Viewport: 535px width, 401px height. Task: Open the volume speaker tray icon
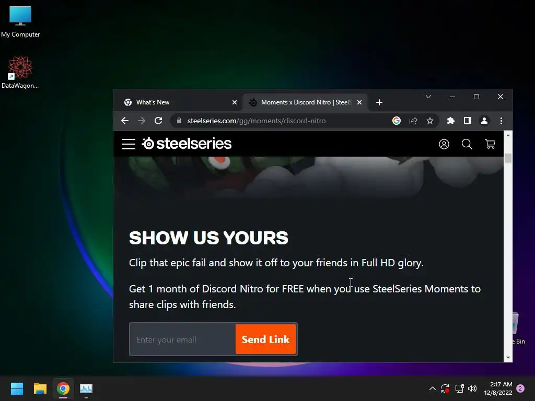coord(472,388)
